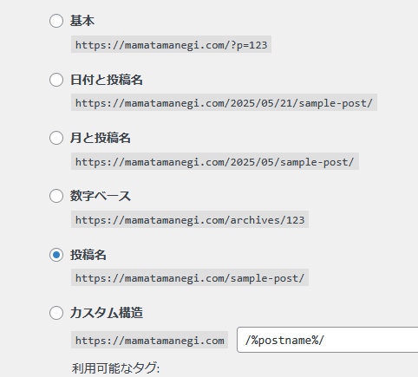Select the 日付と投稿名 radio button
The height and width of the screenshot is (377, 418).
[56, 80]
